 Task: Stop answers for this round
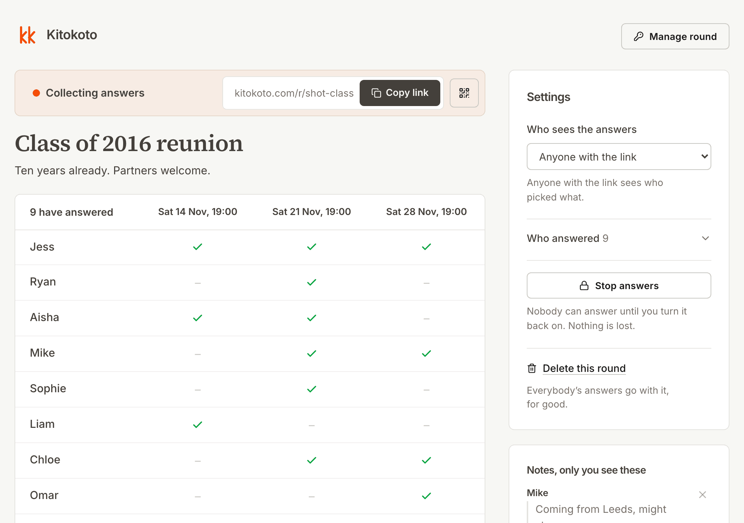click(619, 285)
